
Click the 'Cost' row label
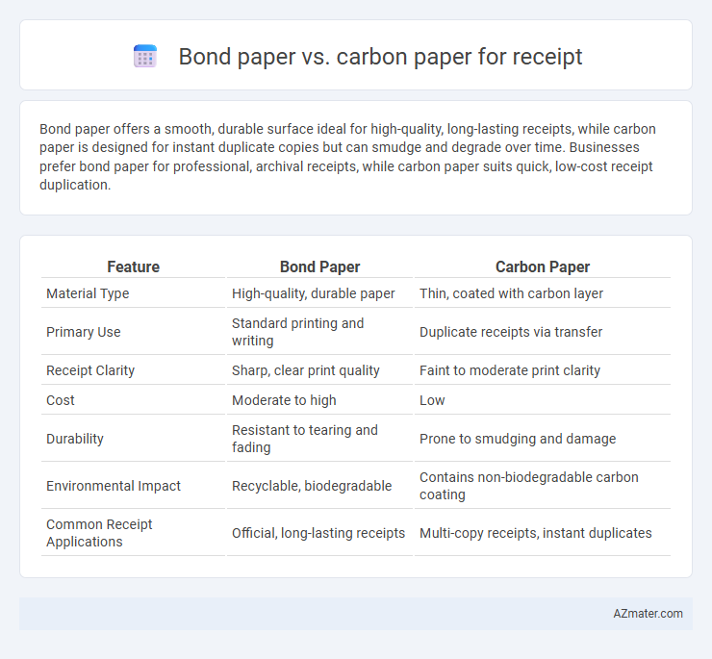(x=61, y=400)
